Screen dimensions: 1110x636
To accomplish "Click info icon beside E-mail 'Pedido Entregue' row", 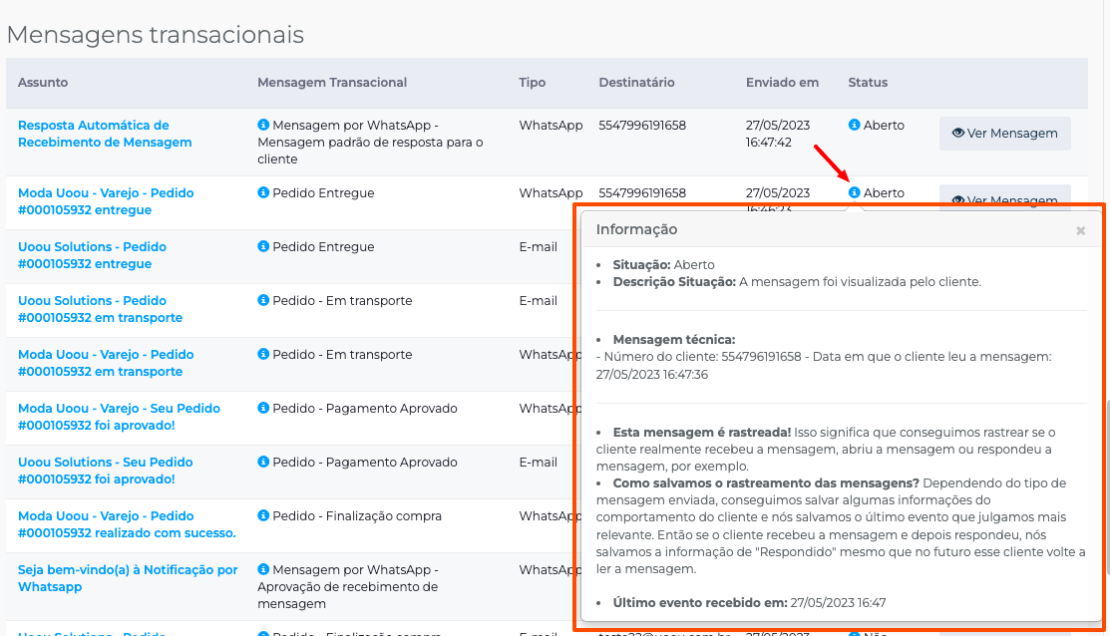I will pos(263,246).
